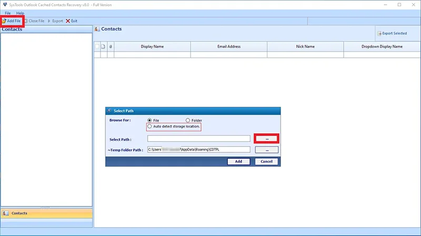Click the Export arrow icon in toolbar
Viewport: 421px width, 236px height.
pos(49,20)
